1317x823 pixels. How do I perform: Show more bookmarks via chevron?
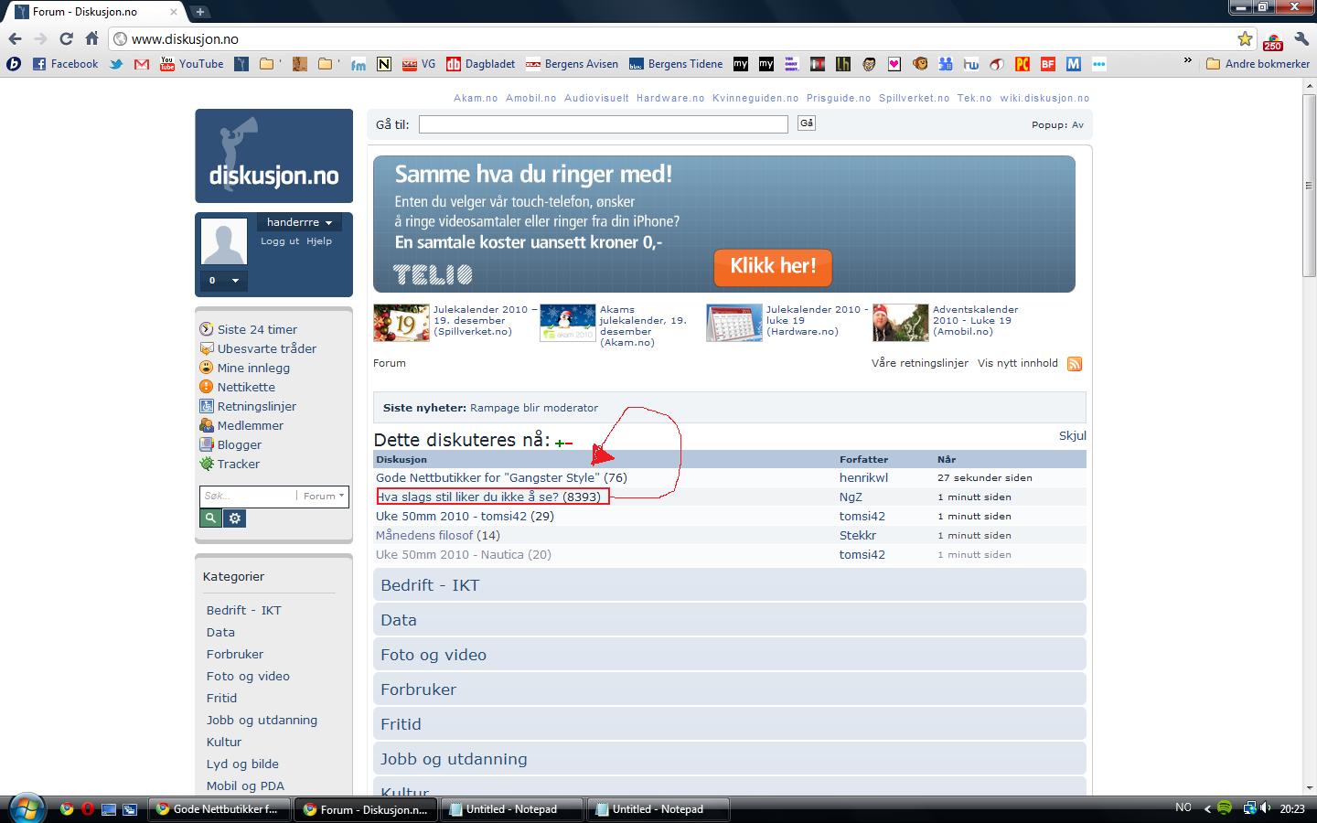(1187, 62)
